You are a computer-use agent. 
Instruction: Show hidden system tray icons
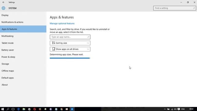165,109
